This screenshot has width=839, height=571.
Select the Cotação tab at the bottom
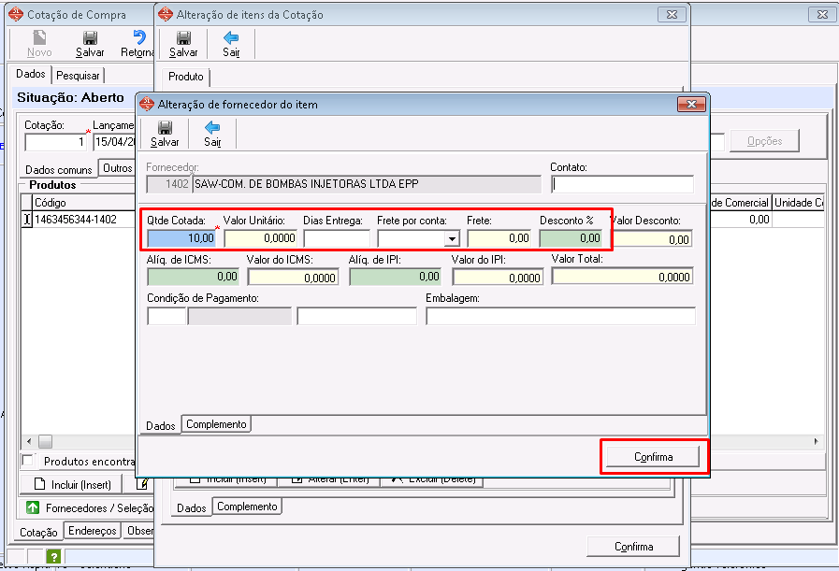tap(38, 532)
